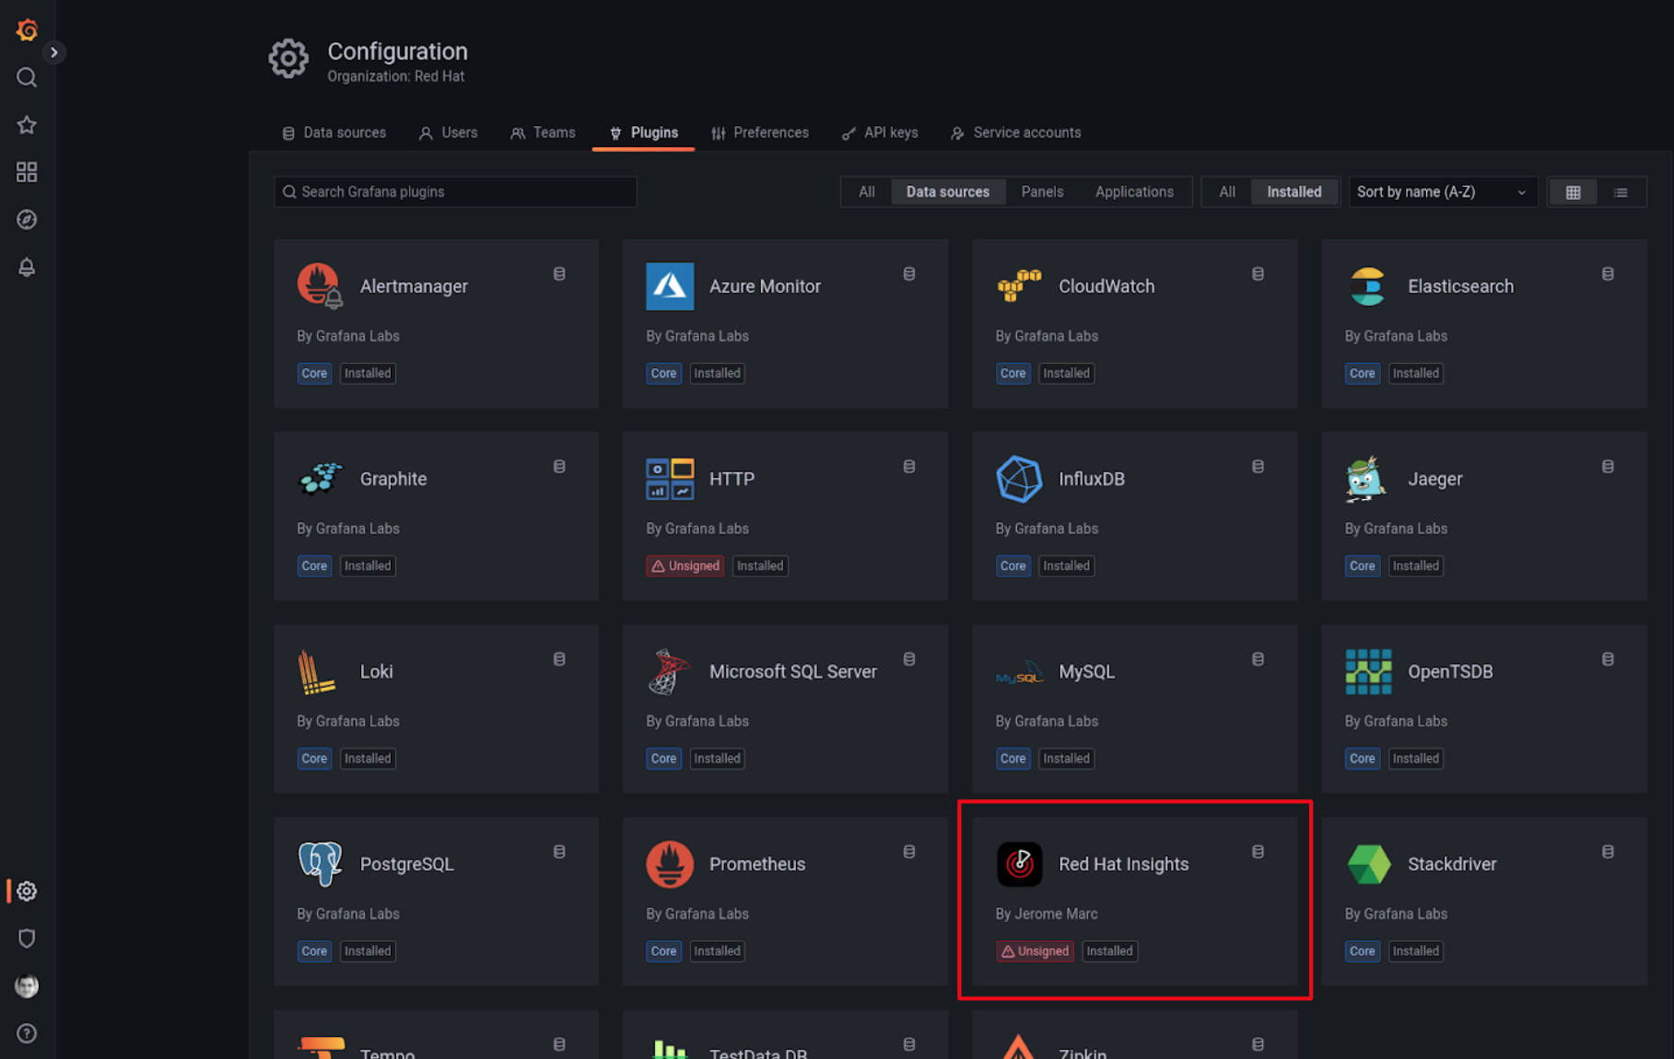
Task: Open the Sort by name (A-Z) dropdown
Action: (1443, 192)
